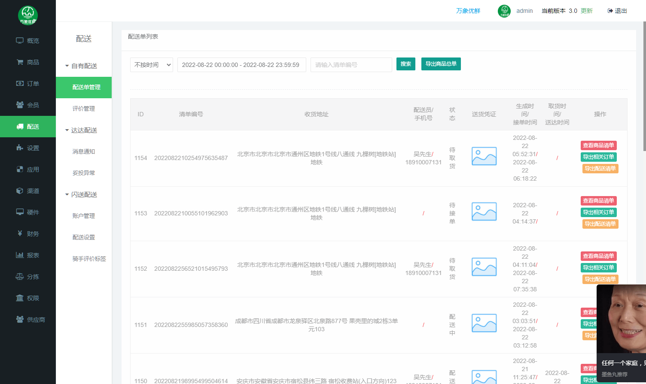Open the 不按时间 time filter dropdown
Image resolution: width=646 pixels, height=384 pixels.
[x=151, y=65]
